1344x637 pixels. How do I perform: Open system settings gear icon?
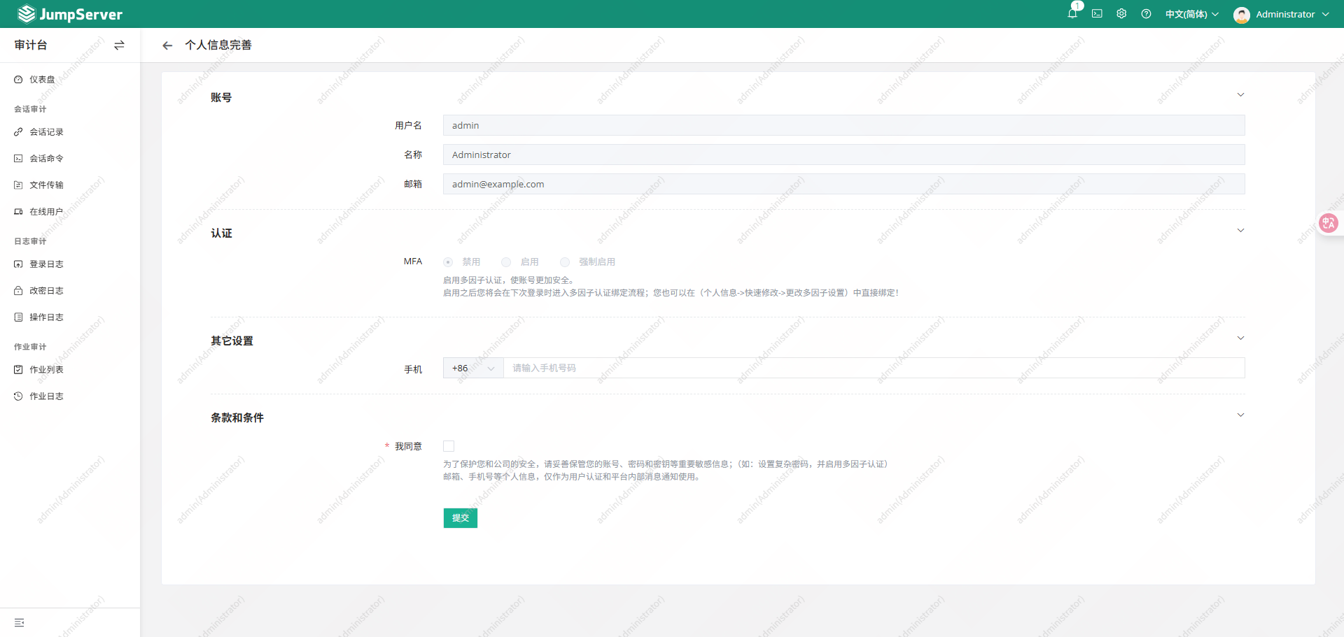point(1121,14)
